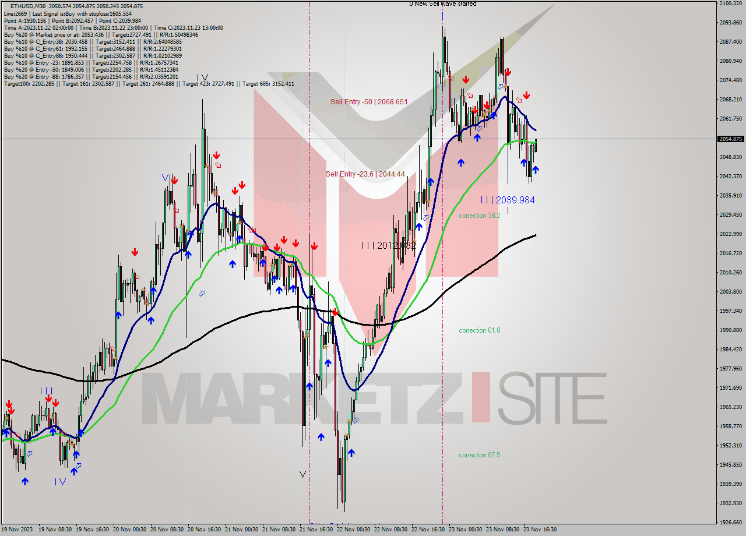Select the 'Buy %20 @ Entry -50: 1849.006' line
Viewport: 746px width, 536px height.
91,69
